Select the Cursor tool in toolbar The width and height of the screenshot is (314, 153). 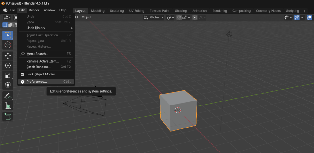(8, 45)
